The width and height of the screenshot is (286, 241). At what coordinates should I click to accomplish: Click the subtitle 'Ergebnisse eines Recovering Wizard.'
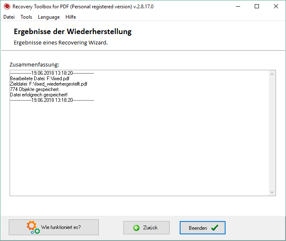tap(61, 42)
